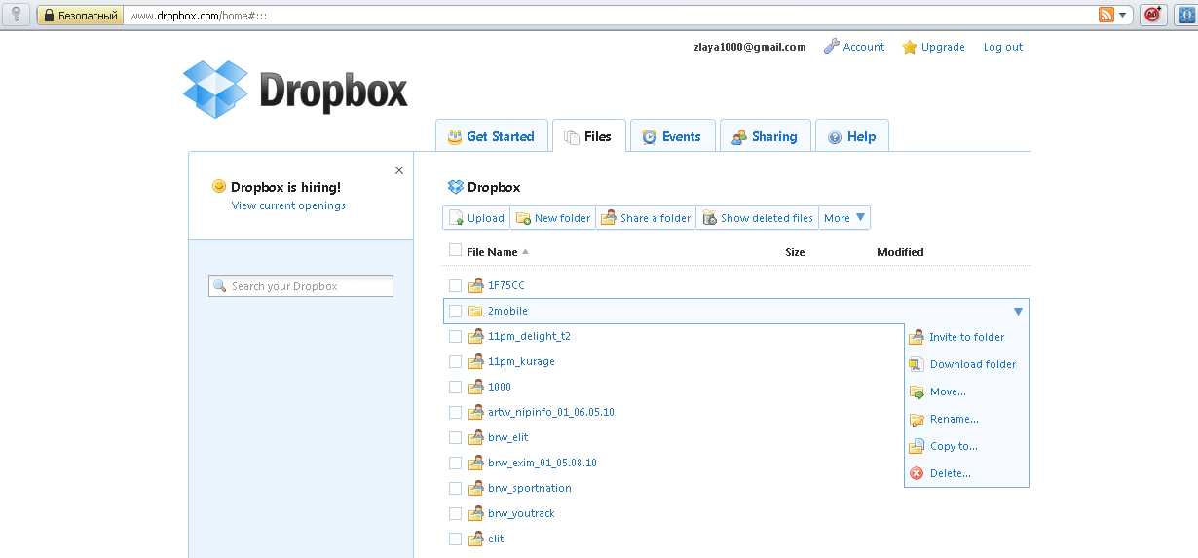Screen dimensions: 1198x558
Task: Click the wrench icon beside Account
Action: click(831, 46)
